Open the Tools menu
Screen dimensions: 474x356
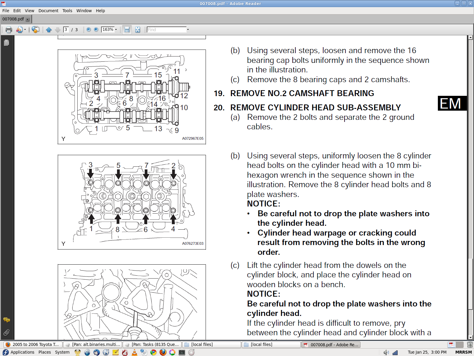(x=67, y=11)
